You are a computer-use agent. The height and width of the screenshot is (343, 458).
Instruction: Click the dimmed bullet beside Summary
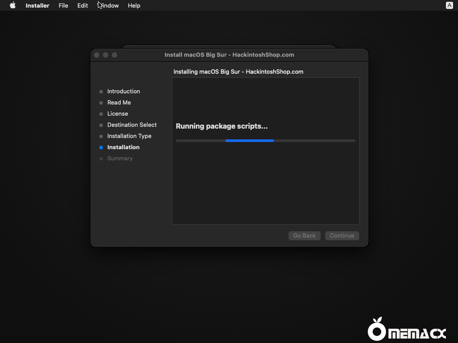point(101,158)
